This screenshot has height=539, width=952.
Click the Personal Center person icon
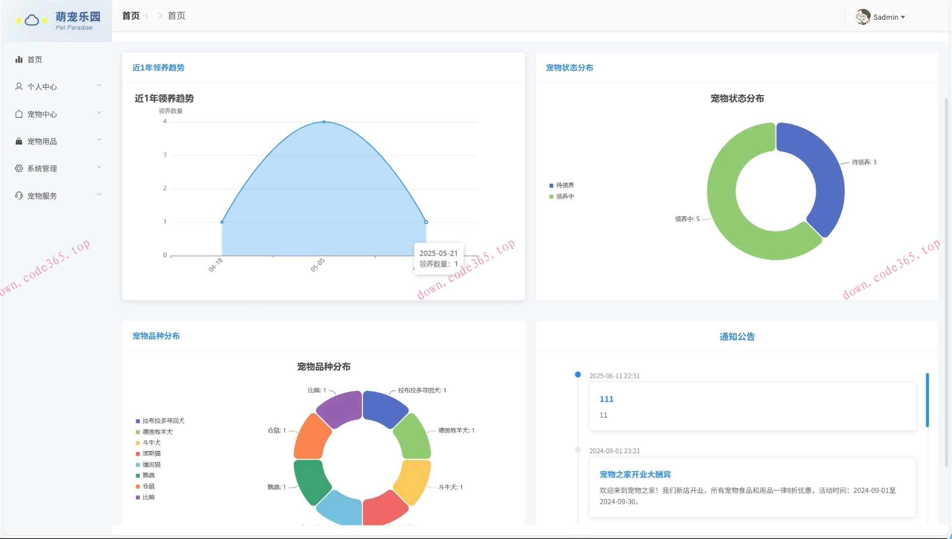[x=19, y=87]
